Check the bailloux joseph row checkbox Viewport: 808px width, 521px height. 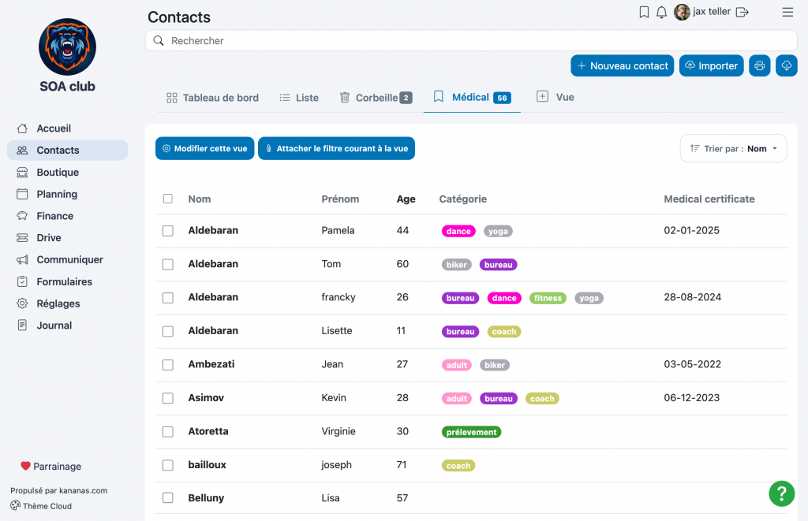(x=168, y=465)
